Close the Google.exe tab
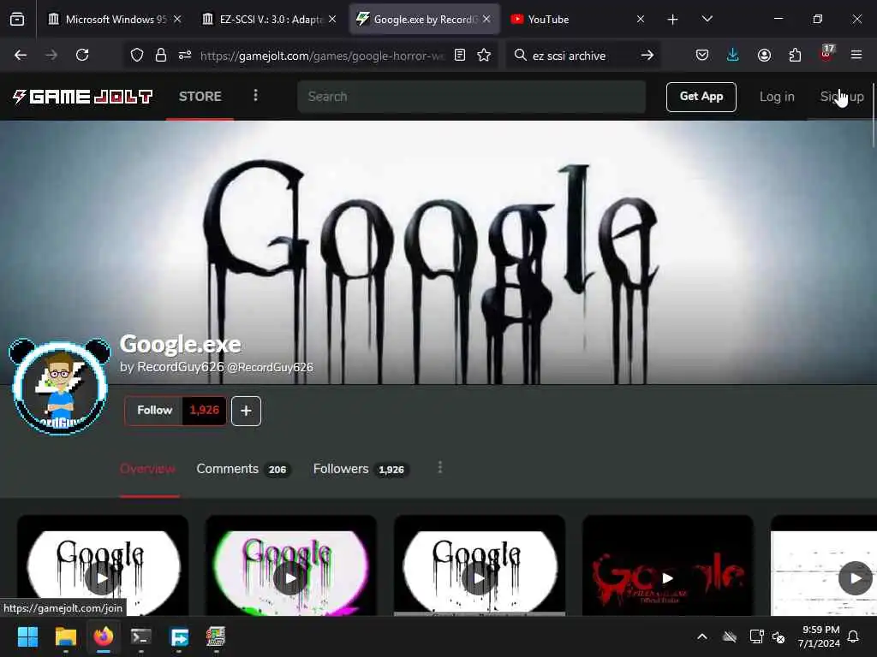This screenshot has height=657, width=877. (486, 19)
